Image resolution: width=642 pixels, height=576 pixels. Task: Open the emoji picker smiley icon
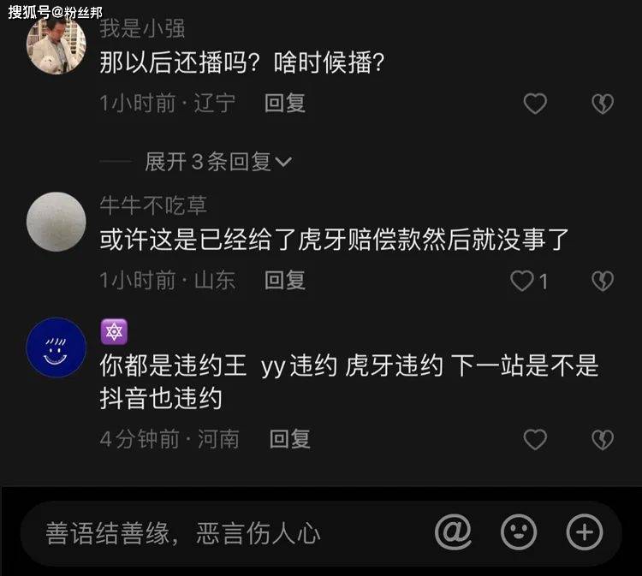point(519,532)
